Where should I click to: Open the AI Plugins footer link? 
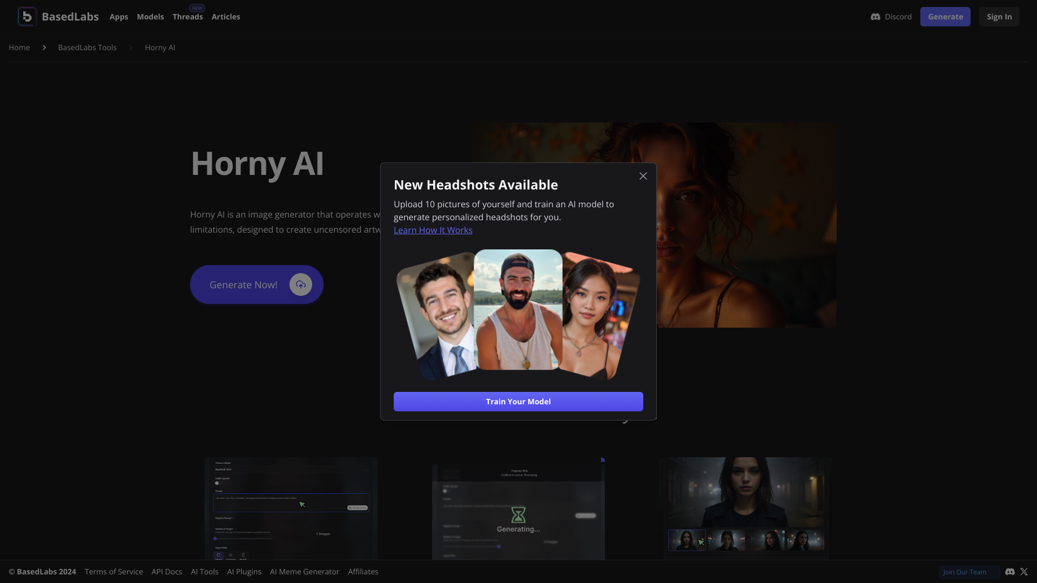tap(244, 572)
